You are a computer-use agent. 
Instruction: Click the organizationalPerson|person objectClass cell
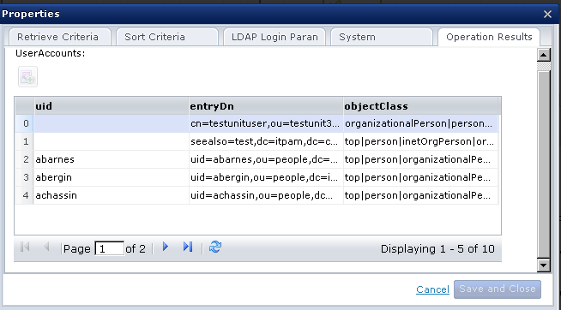(420, 123)
